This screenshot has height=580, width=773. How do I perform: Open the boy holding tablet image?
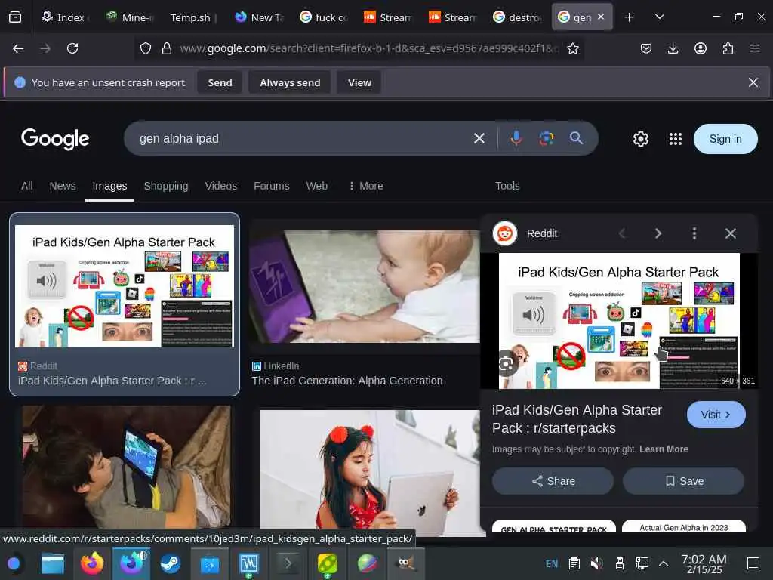tap(126, 467)
